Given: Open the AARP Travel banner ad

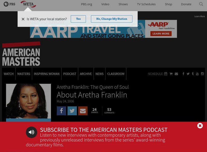Looking at the screenshot, I should pyautogui.click(x=103, y=29).
